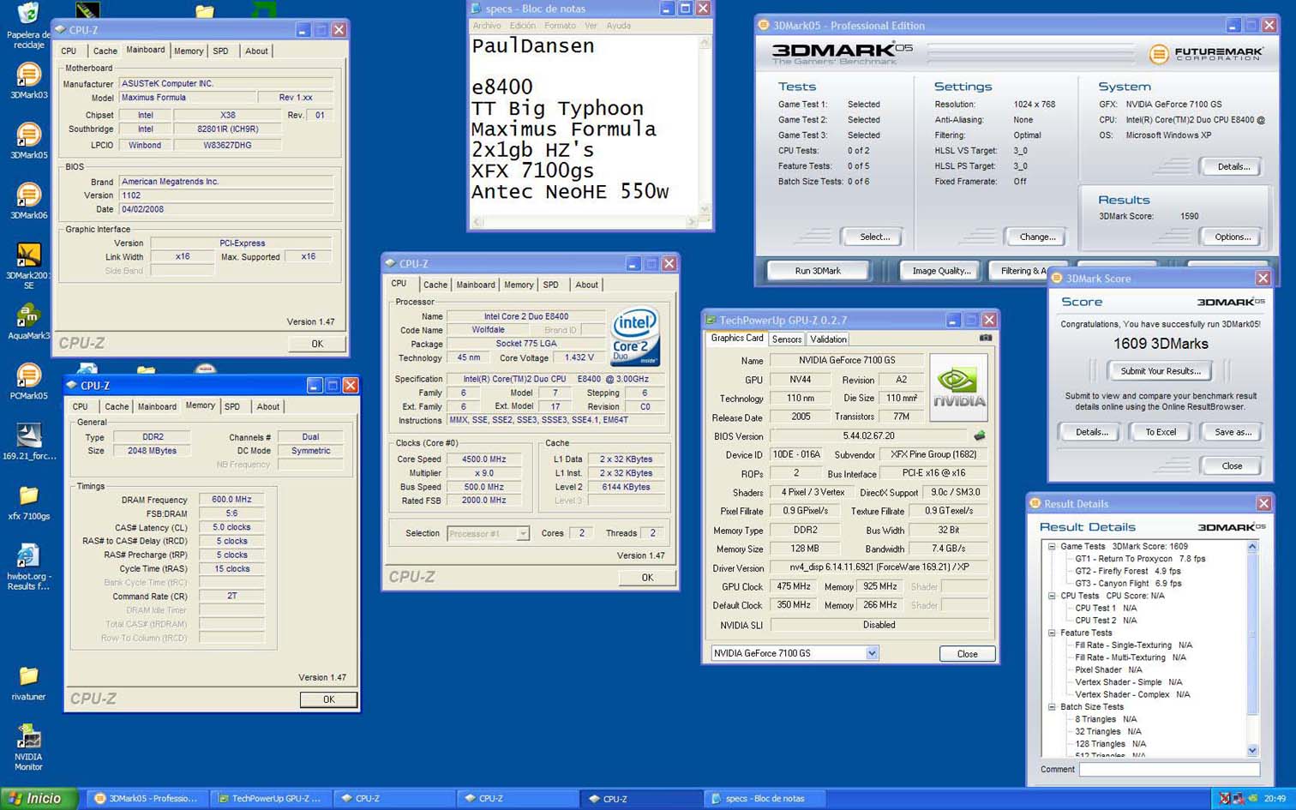Click the Close button in 3DMark Score

[x=1232, y=466]
